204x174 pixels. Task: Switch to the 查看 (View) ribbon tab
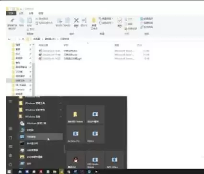41,13
